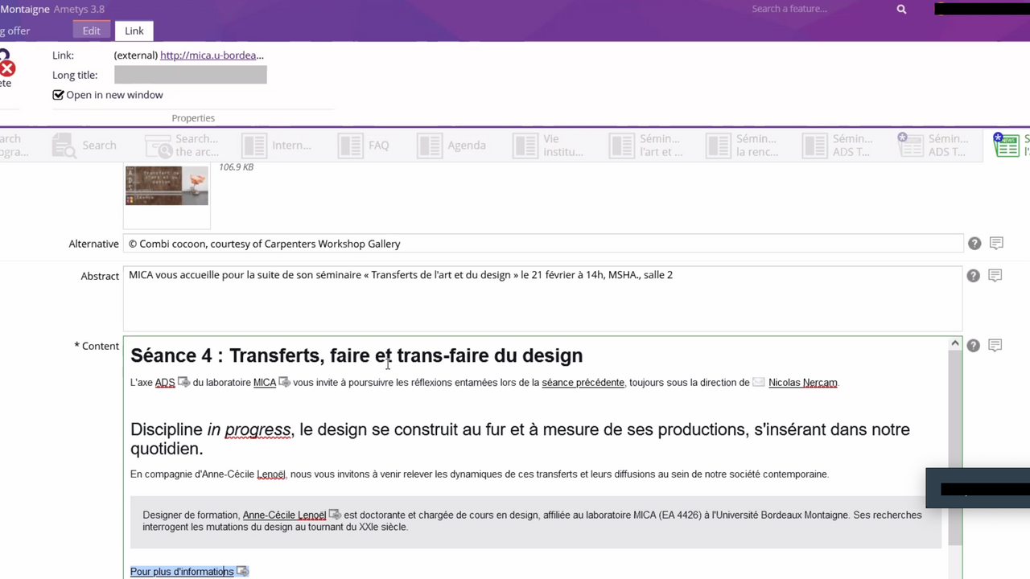Click the red delete link icon
Image resolution: width=1030 pixels, height=579 pixels.
[x=7, y=68]
